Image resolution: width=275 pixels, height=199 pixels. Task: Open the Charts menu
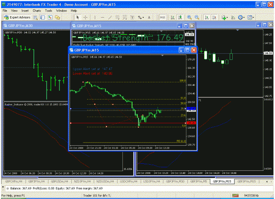click(37, 11)
